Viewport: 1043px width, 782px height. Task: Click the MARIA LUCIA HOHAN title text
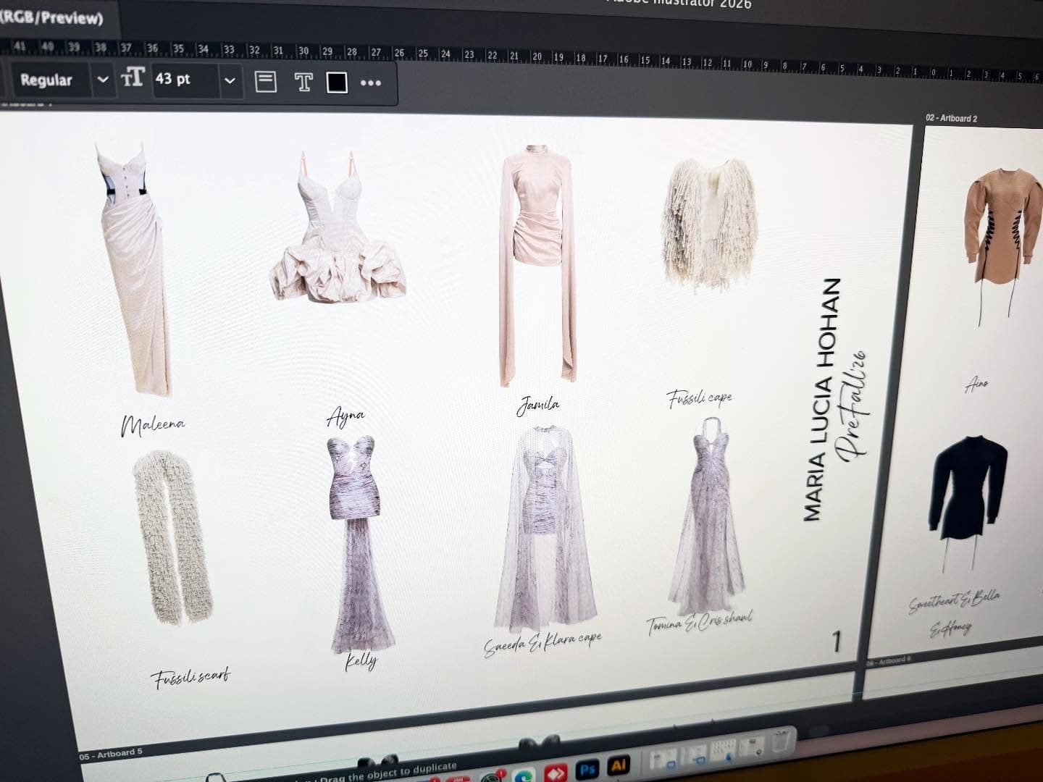[822, 400]
